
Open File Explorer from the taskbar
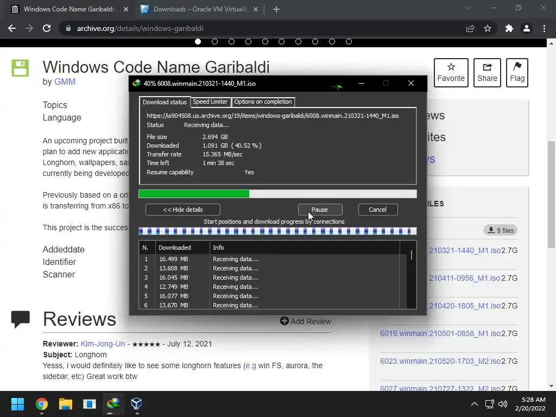[x=66, y=404]
